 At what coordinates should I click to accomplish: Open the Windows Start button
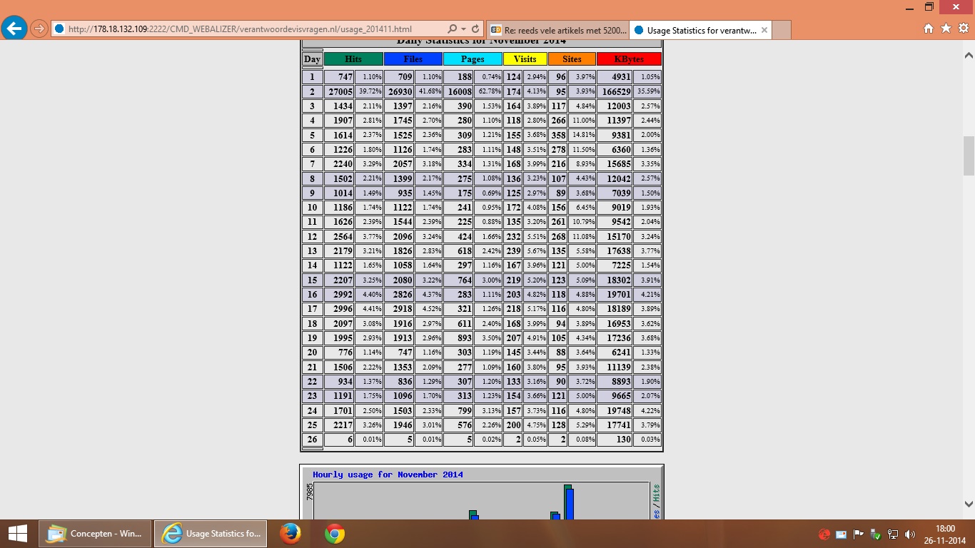point(17,534)
